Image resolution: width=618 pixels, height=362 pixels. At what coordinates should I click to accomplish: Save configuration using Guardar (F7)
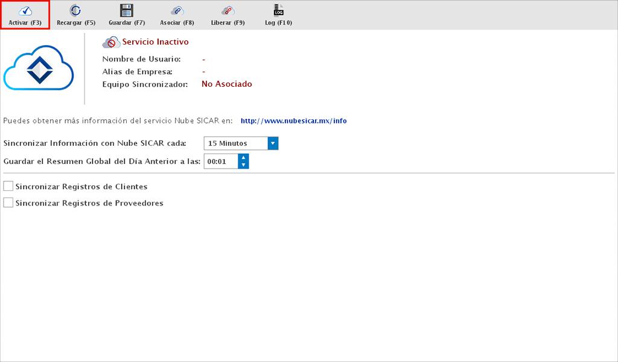126,11
